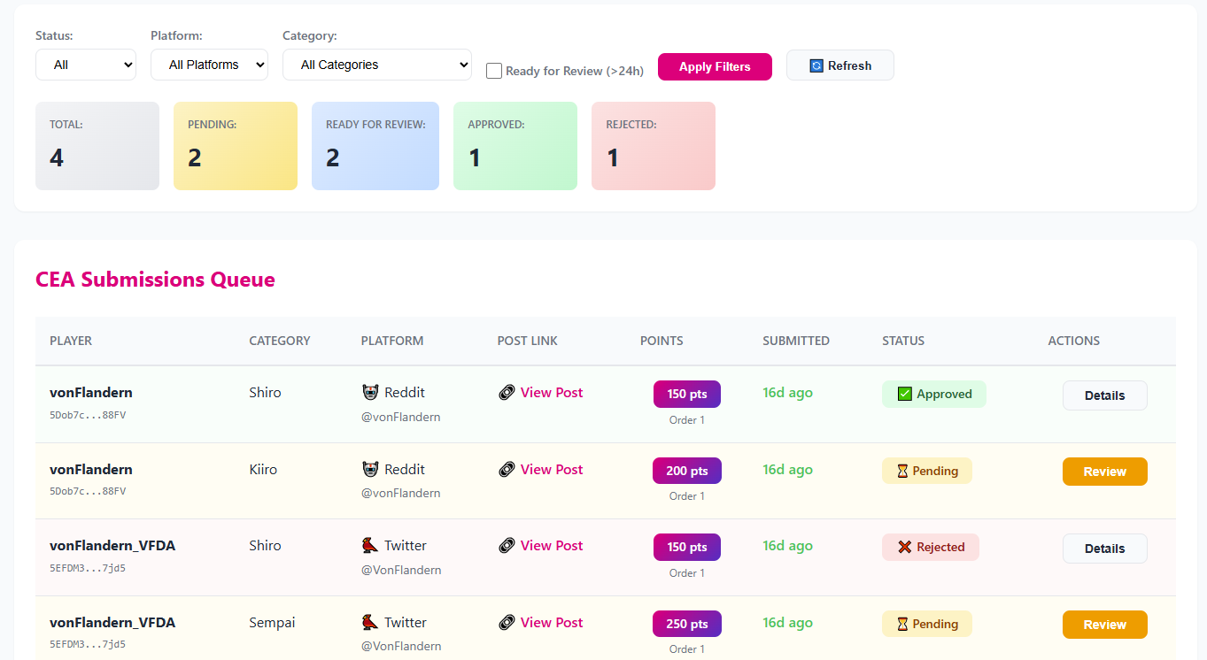1207x660 pixels.
Task: Click the @vonFlandern handle under Reddit
Action: tap(400, 416)
